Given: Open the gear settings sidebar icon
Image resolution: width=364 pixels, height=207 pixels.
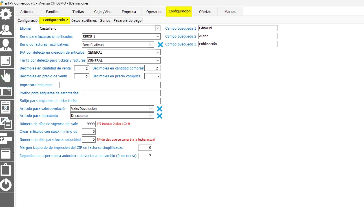Looking at the screenshot, I should coord(6,14).
